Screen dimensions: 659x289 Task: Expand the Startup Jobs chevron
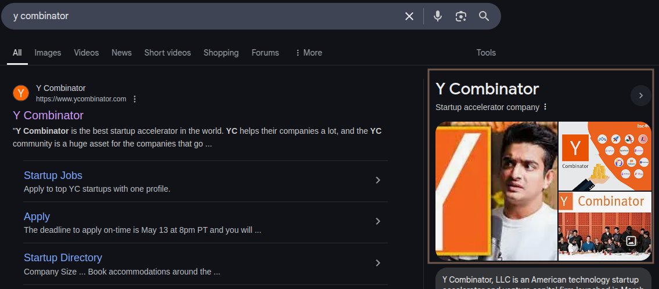(x=378, y=180)
